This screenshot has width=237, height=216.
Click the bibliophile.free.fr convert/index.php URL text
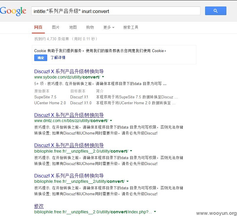93,212
